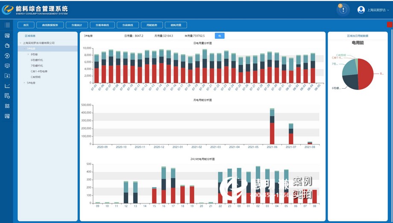Switch to the 首页 tab
The image size is (393, 223).
coord(26,25)
